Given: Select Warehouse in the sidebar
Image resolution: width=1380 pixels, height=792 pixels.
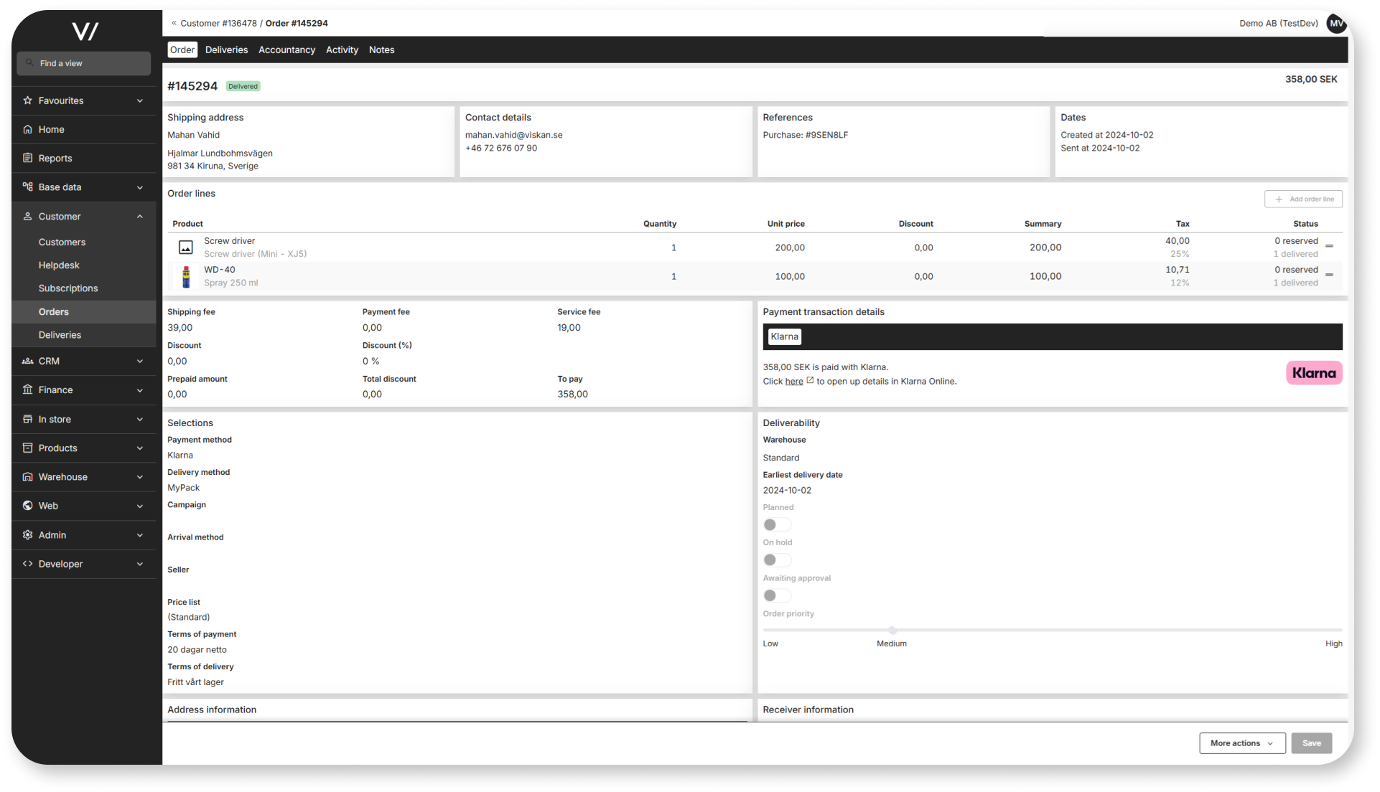Looking at the screenshot, I should point(62,476).
